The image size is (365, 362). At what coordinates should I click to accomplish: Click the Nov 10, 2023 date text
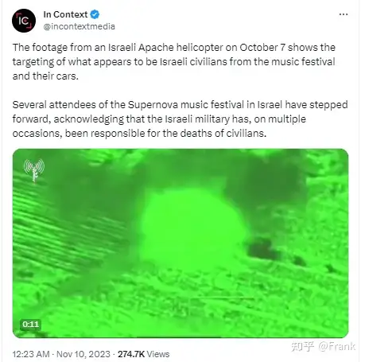(83, 354)
